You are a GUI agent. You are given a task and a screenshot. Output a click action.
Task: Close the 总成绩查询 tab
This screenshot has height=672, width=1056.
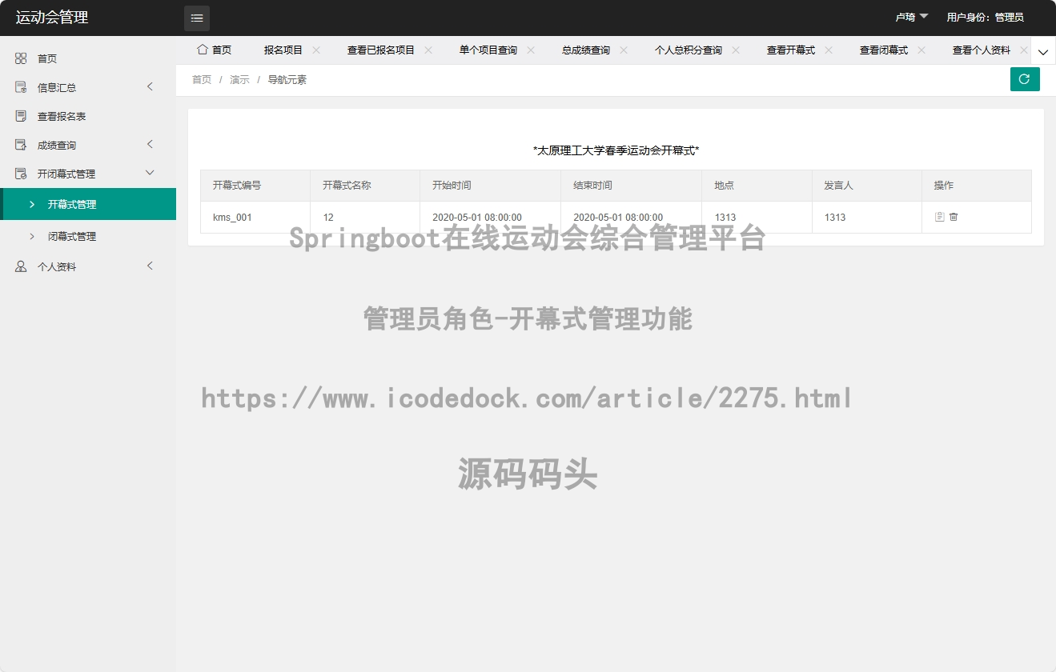624,50
